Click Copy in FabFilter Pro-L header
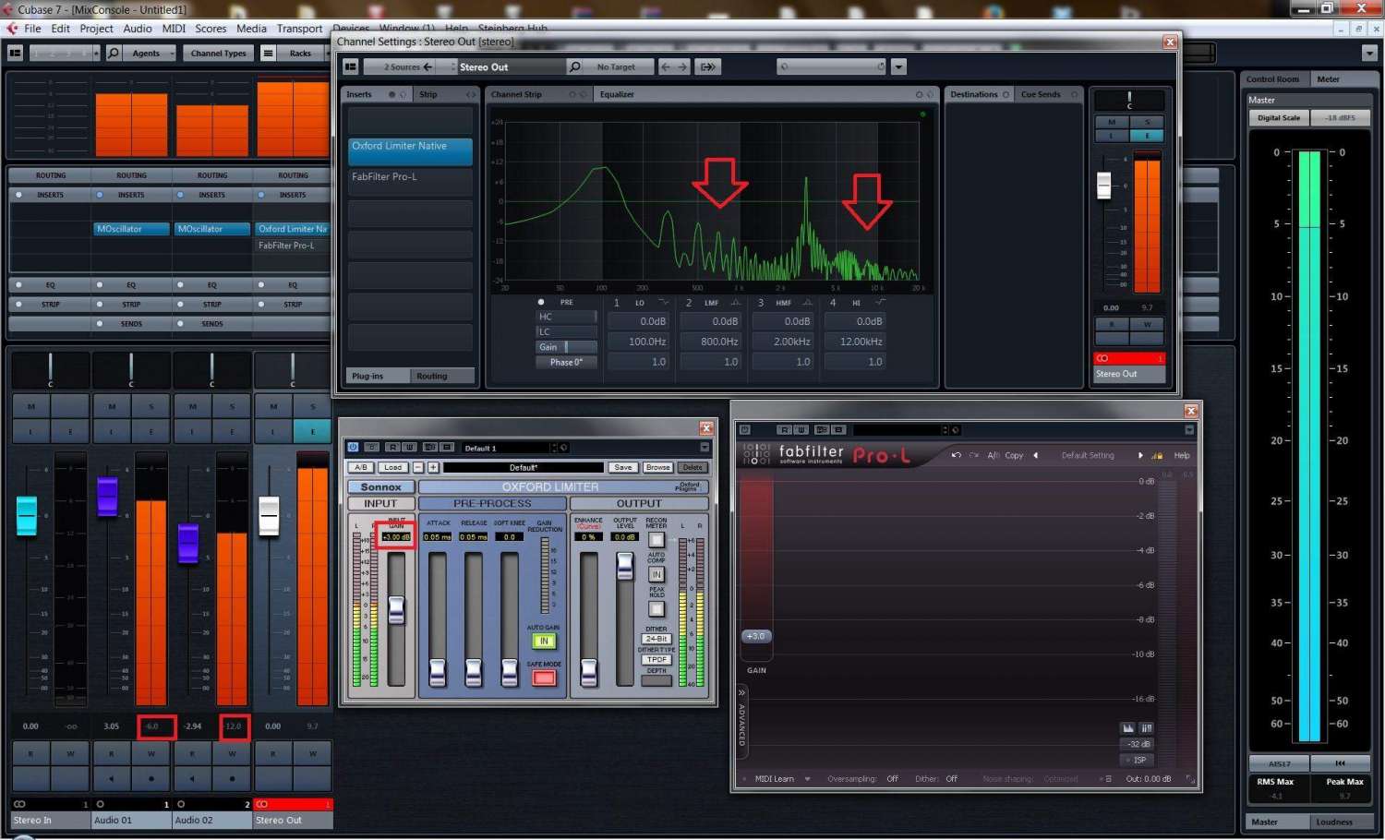 [x=1014, y=455]
